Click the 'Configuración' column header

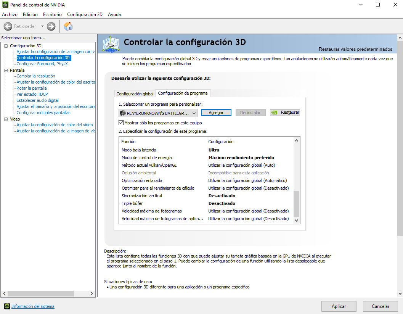point(249,142)
